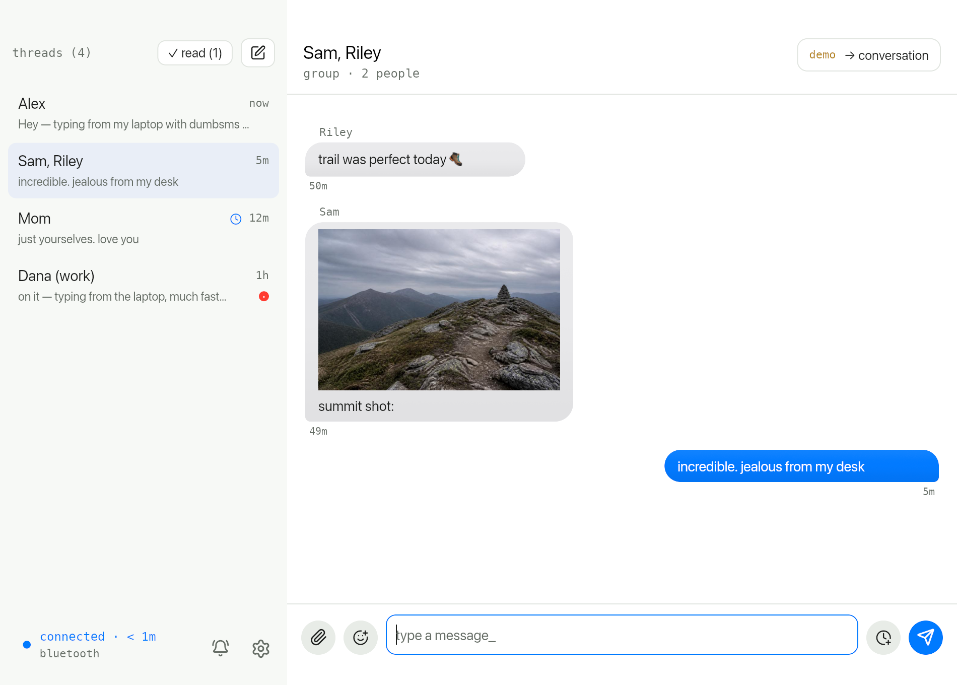This screenshot has width=957, height=685.
Task: Click the 'group · 2 people' subtitle
Action: click(x=361, y=74)
